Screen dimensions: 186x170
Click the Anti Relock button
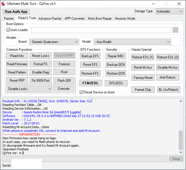coord(168,77)
